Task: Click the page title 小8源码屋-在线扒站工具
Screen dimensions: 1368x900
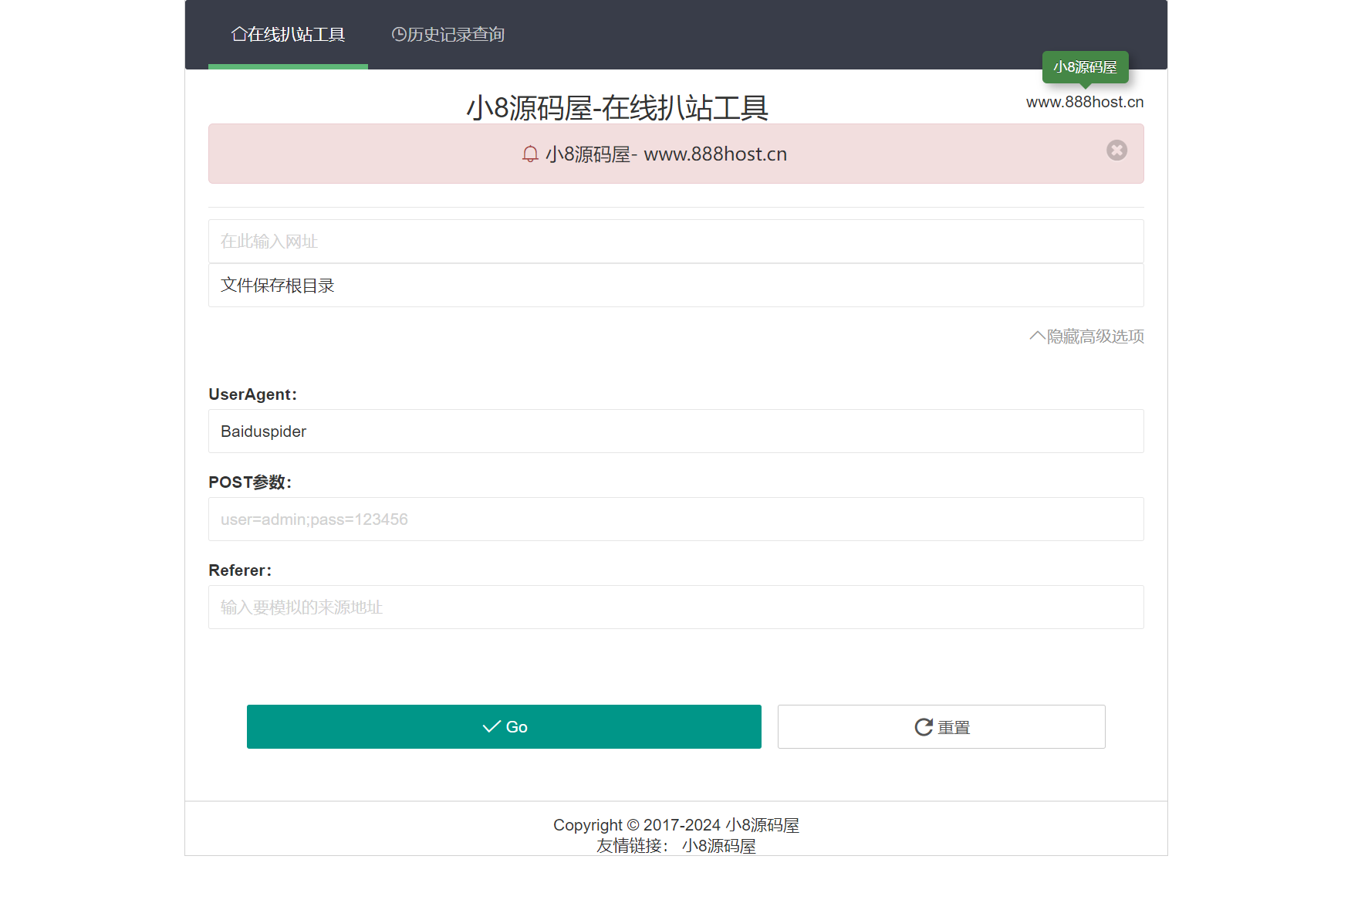Action: pos(617,107)
